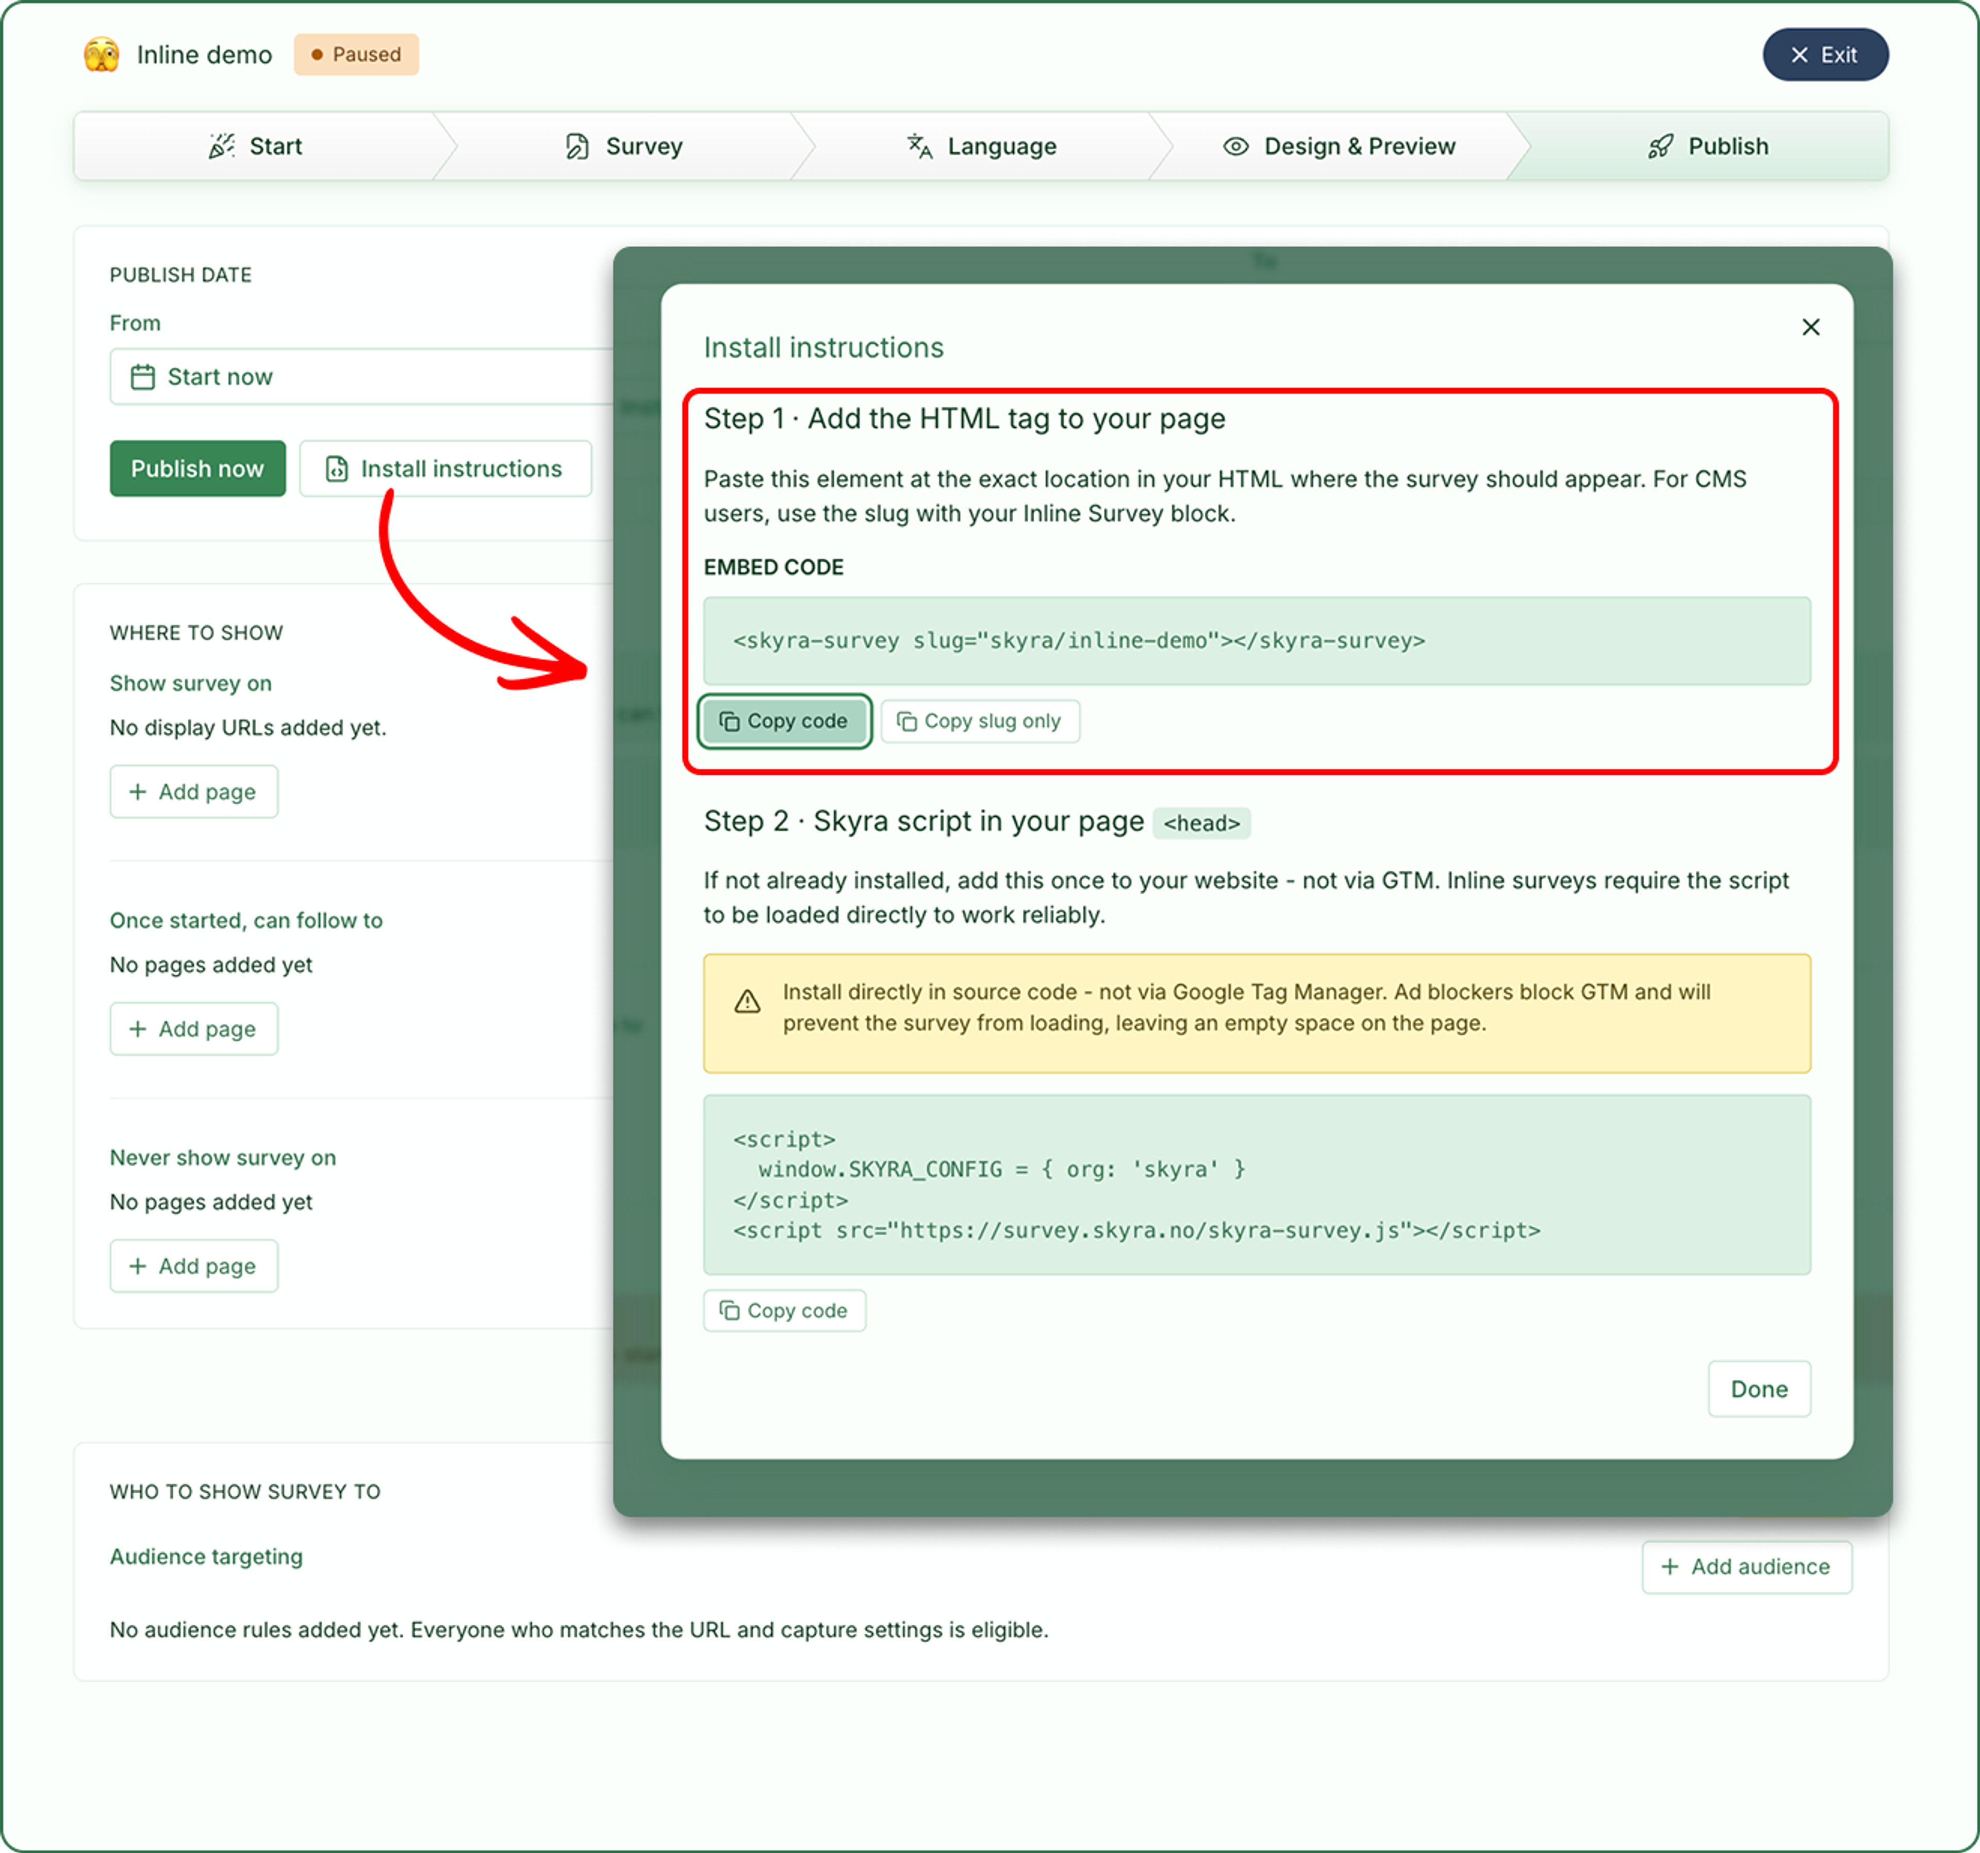Click the survey emoji avatar icon
The height and width of the screenshot is (1853, 1980).
pyautogui.click(x=102, y=55)
